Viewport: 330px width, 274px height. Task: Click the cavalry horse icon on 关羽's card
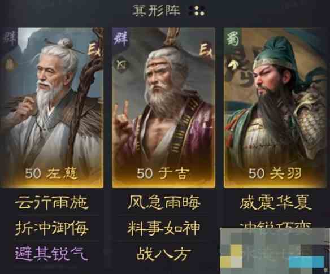232,66
